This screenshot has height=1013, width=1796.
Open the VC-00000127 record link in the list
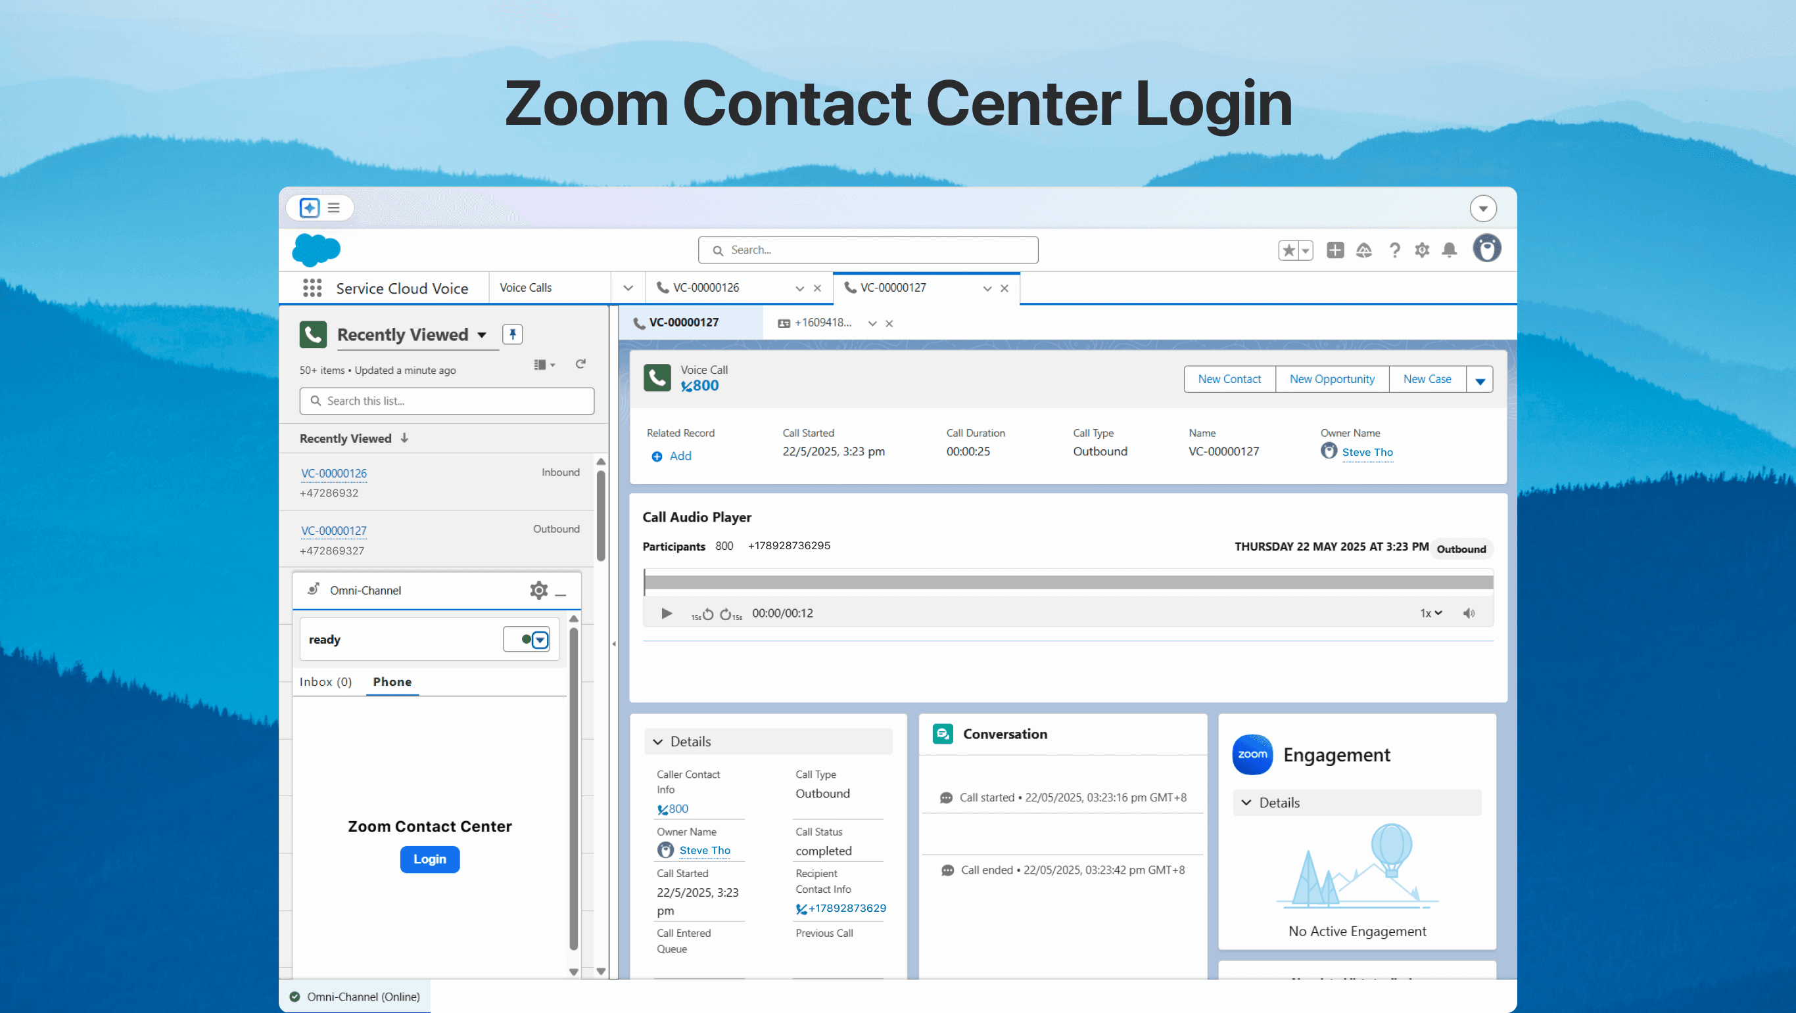pyautogui.click(x=334, y=530)
